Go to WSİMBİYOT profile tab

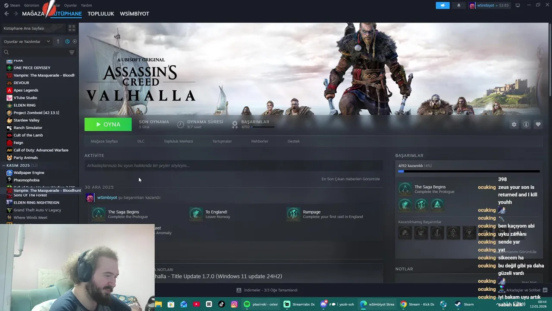135,14
